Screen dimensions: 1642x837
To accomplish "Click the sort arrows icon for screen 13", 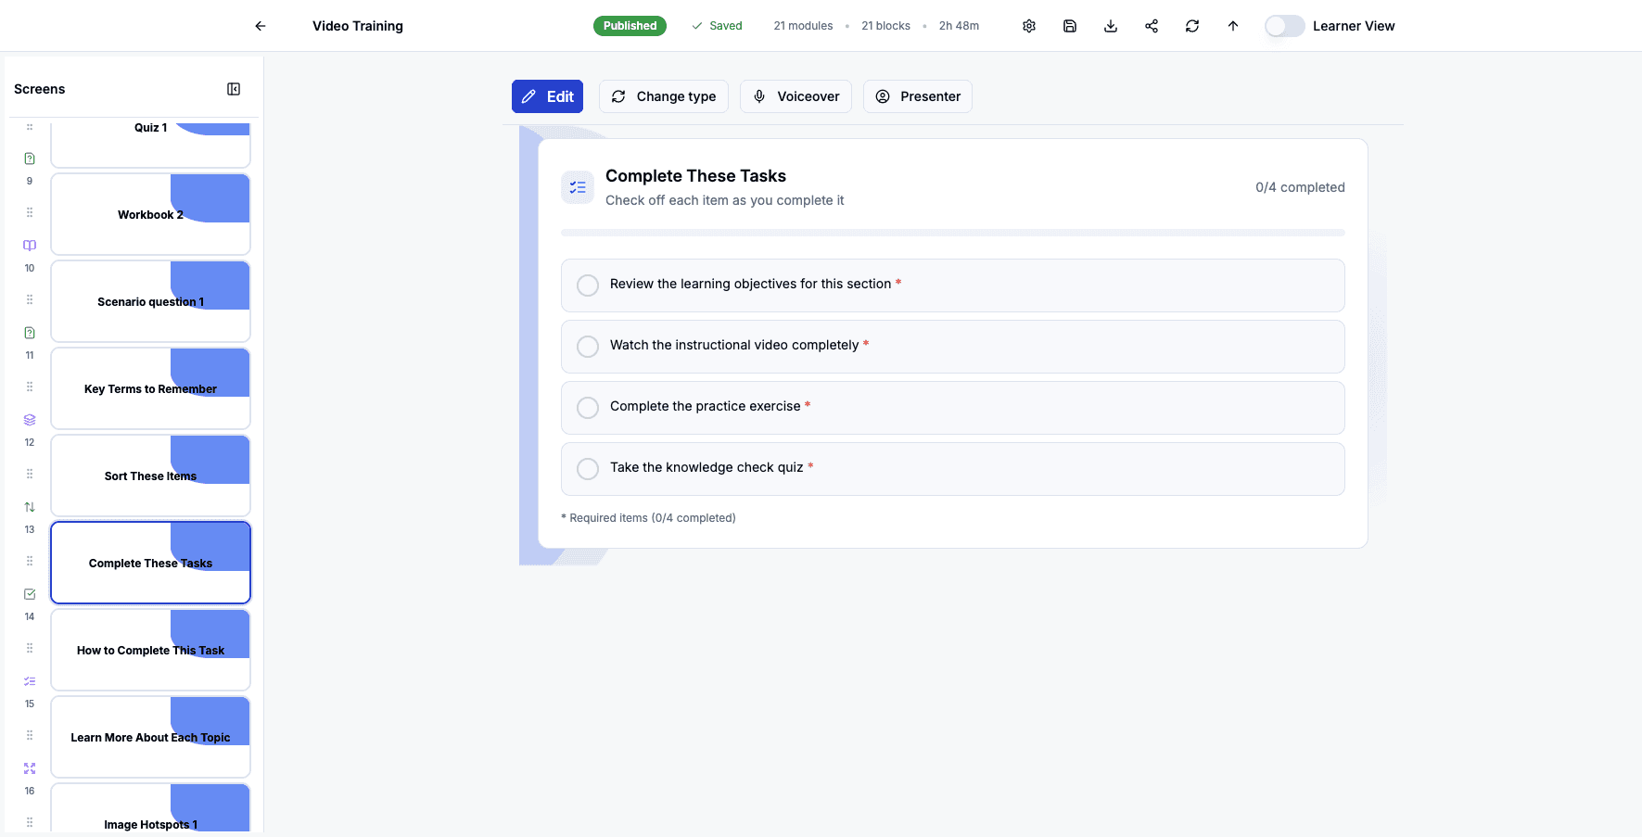I will point(30,507).
